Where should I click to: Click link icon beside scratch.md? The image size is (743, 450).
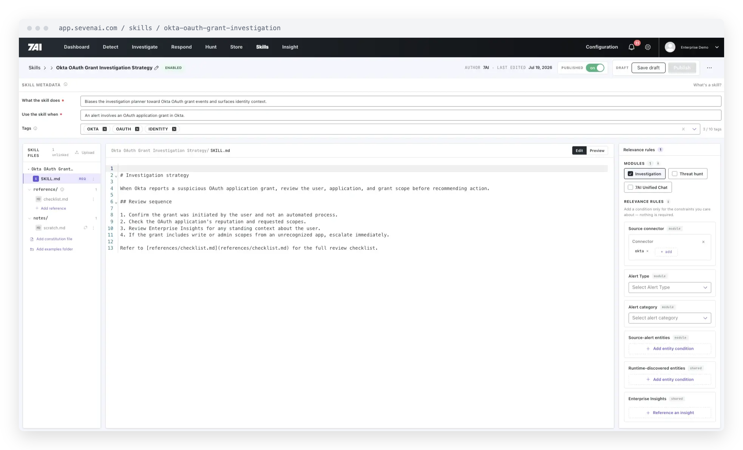[85, 228]
